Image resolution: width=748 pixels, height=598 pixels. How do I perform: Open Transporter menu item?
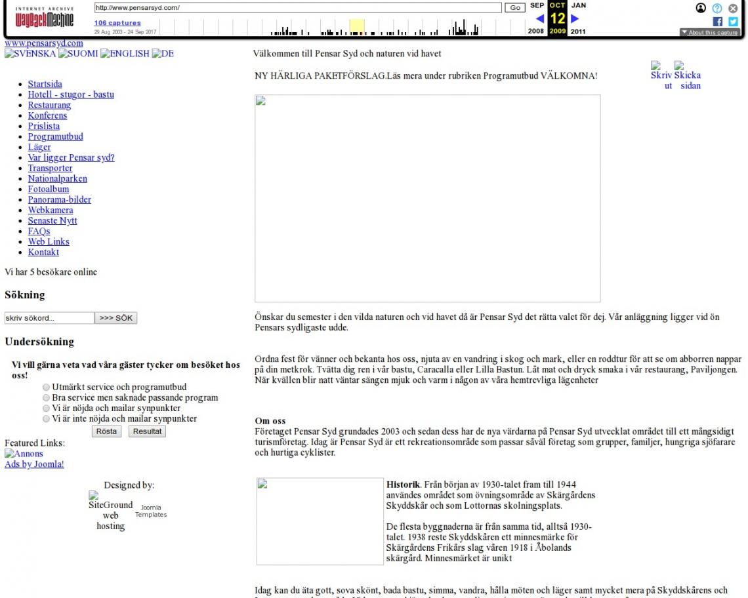pyautogui.click(x=50, y=168)
